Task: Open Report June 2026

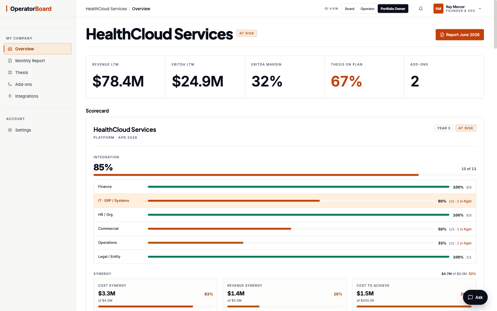Action: pos(460,35)
